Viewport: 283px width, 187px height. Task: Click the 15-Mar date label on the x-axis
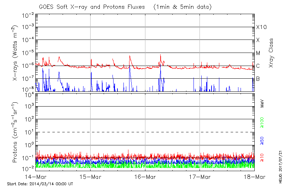[x=91, y=176]
